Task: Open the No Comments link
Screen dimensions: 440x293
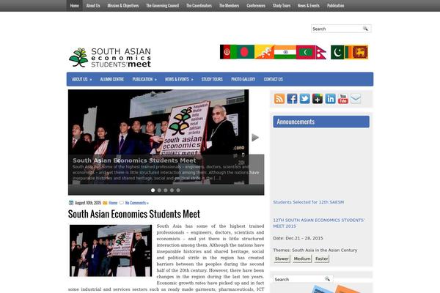Action: coord(136,203)
